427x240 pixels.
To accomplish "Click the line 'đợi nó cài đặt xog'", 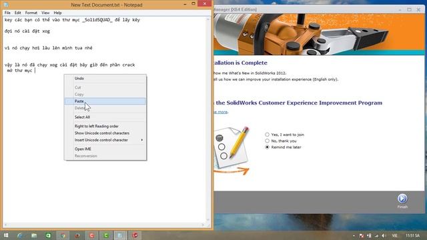I will pos(27,31).
